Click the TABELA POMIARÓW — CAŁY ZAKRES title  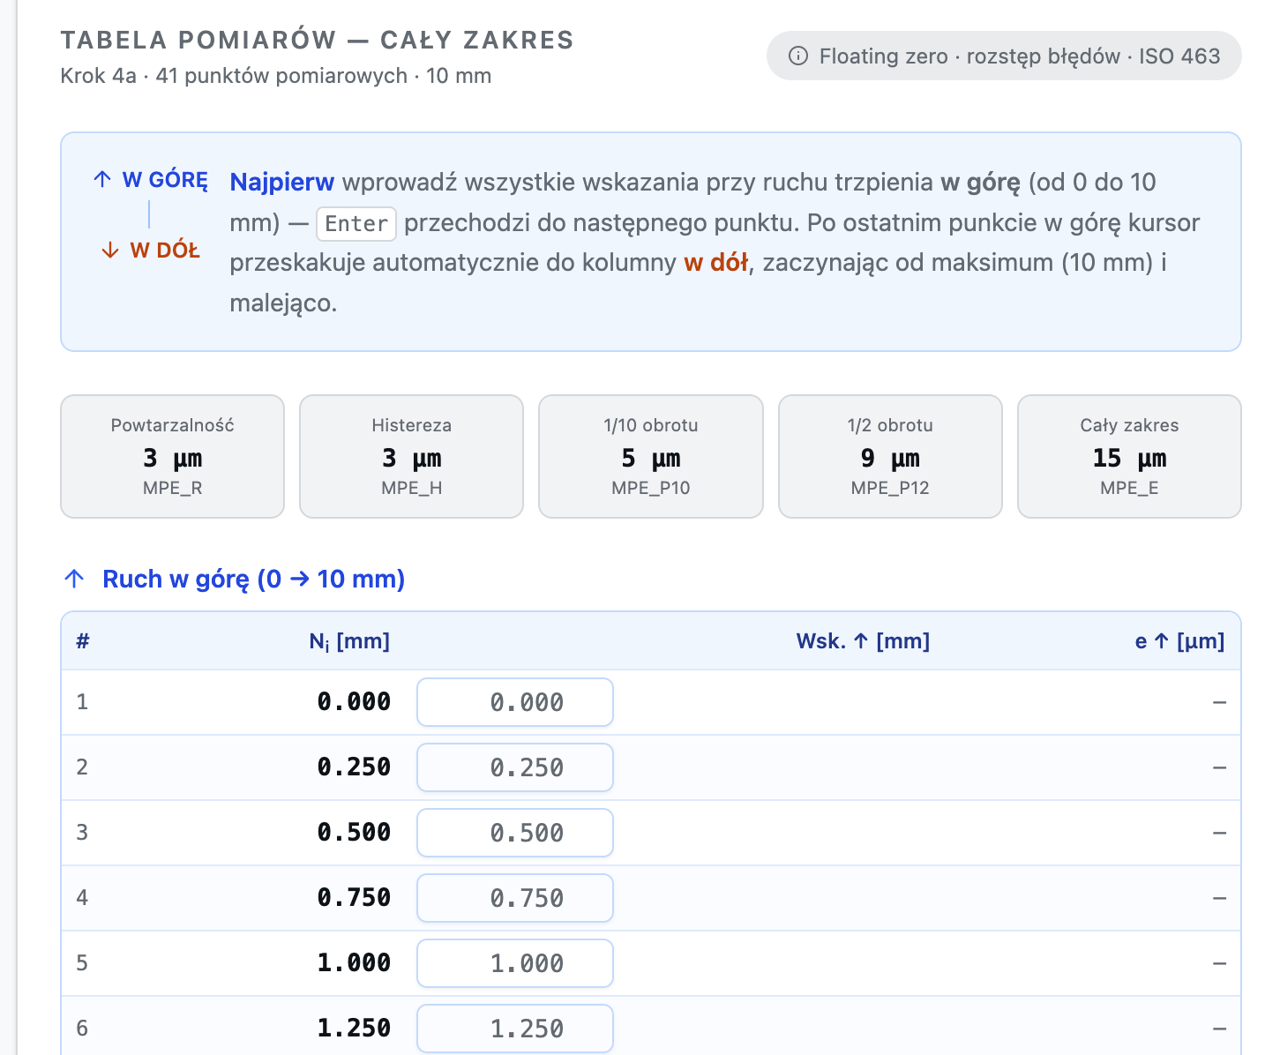click(318, 40)
